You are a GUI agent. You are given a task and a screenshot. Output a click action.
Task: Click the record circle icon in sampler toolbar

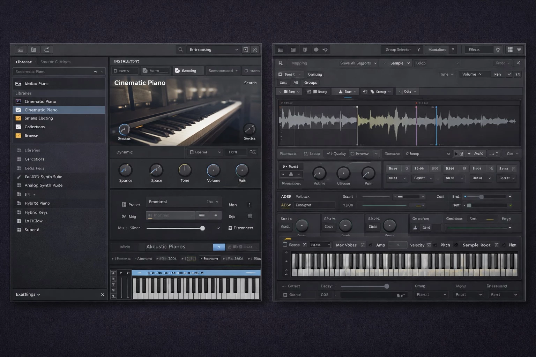tap(316, 50)
